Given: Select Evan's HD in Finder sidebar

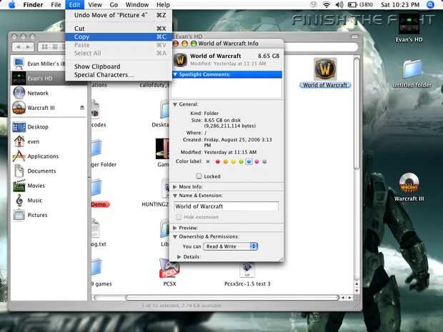Looking at the screenshot, I should 38,79.
